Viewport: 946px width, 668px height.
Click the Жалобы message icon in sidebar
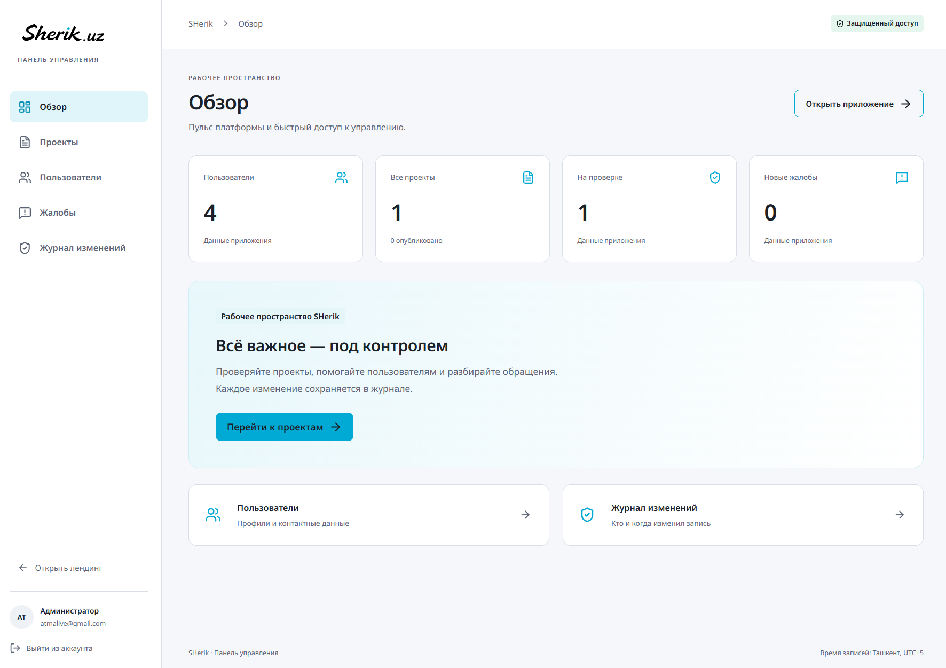click(25, 213)
